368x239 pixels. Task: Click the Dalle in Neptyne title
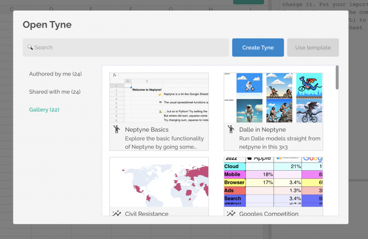(x=262, y=130)
